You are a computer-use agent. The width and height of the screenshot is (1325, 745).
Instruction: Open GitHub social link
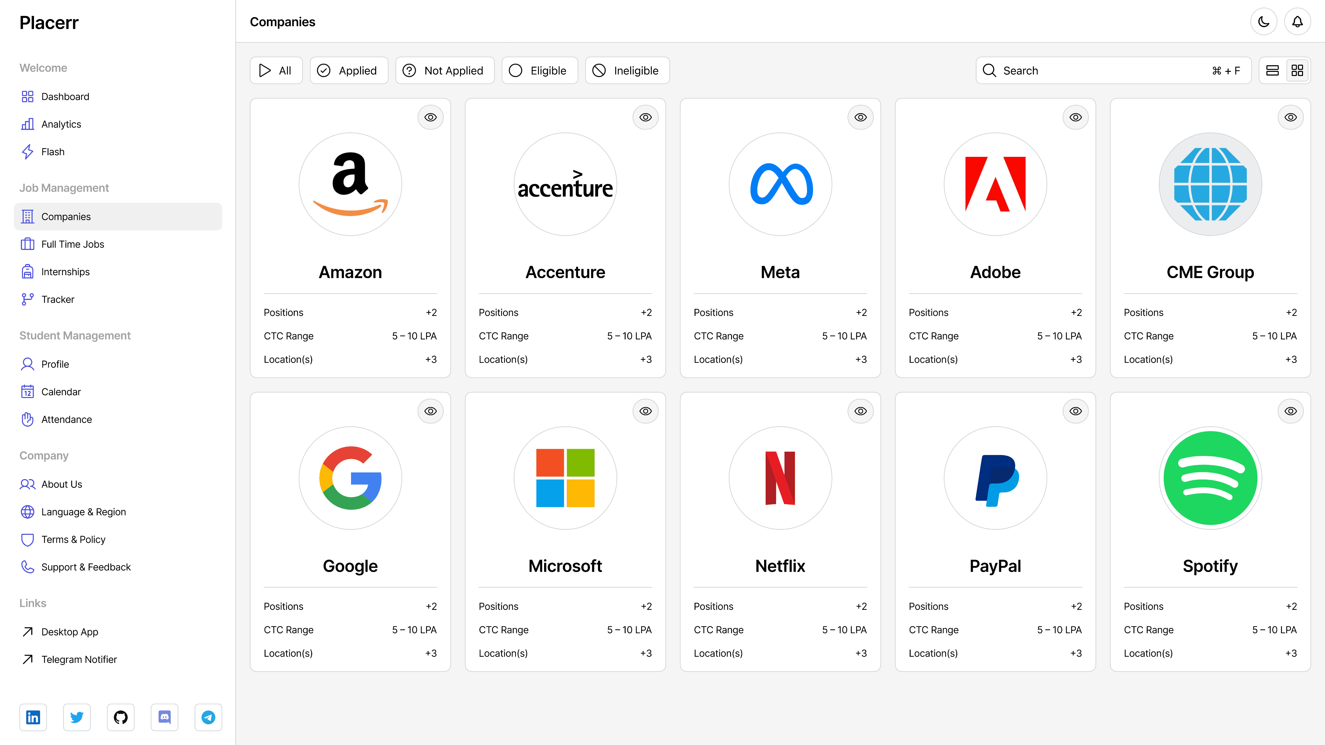click(x=121, y=717)
